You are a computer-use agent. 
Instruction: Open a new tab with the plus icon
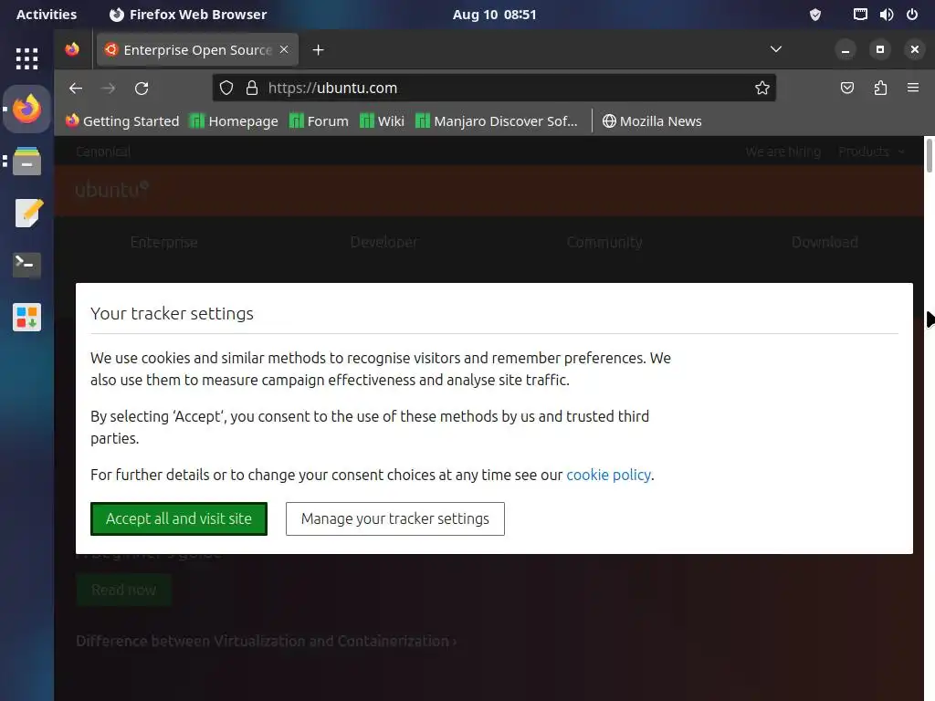point(318,50)
